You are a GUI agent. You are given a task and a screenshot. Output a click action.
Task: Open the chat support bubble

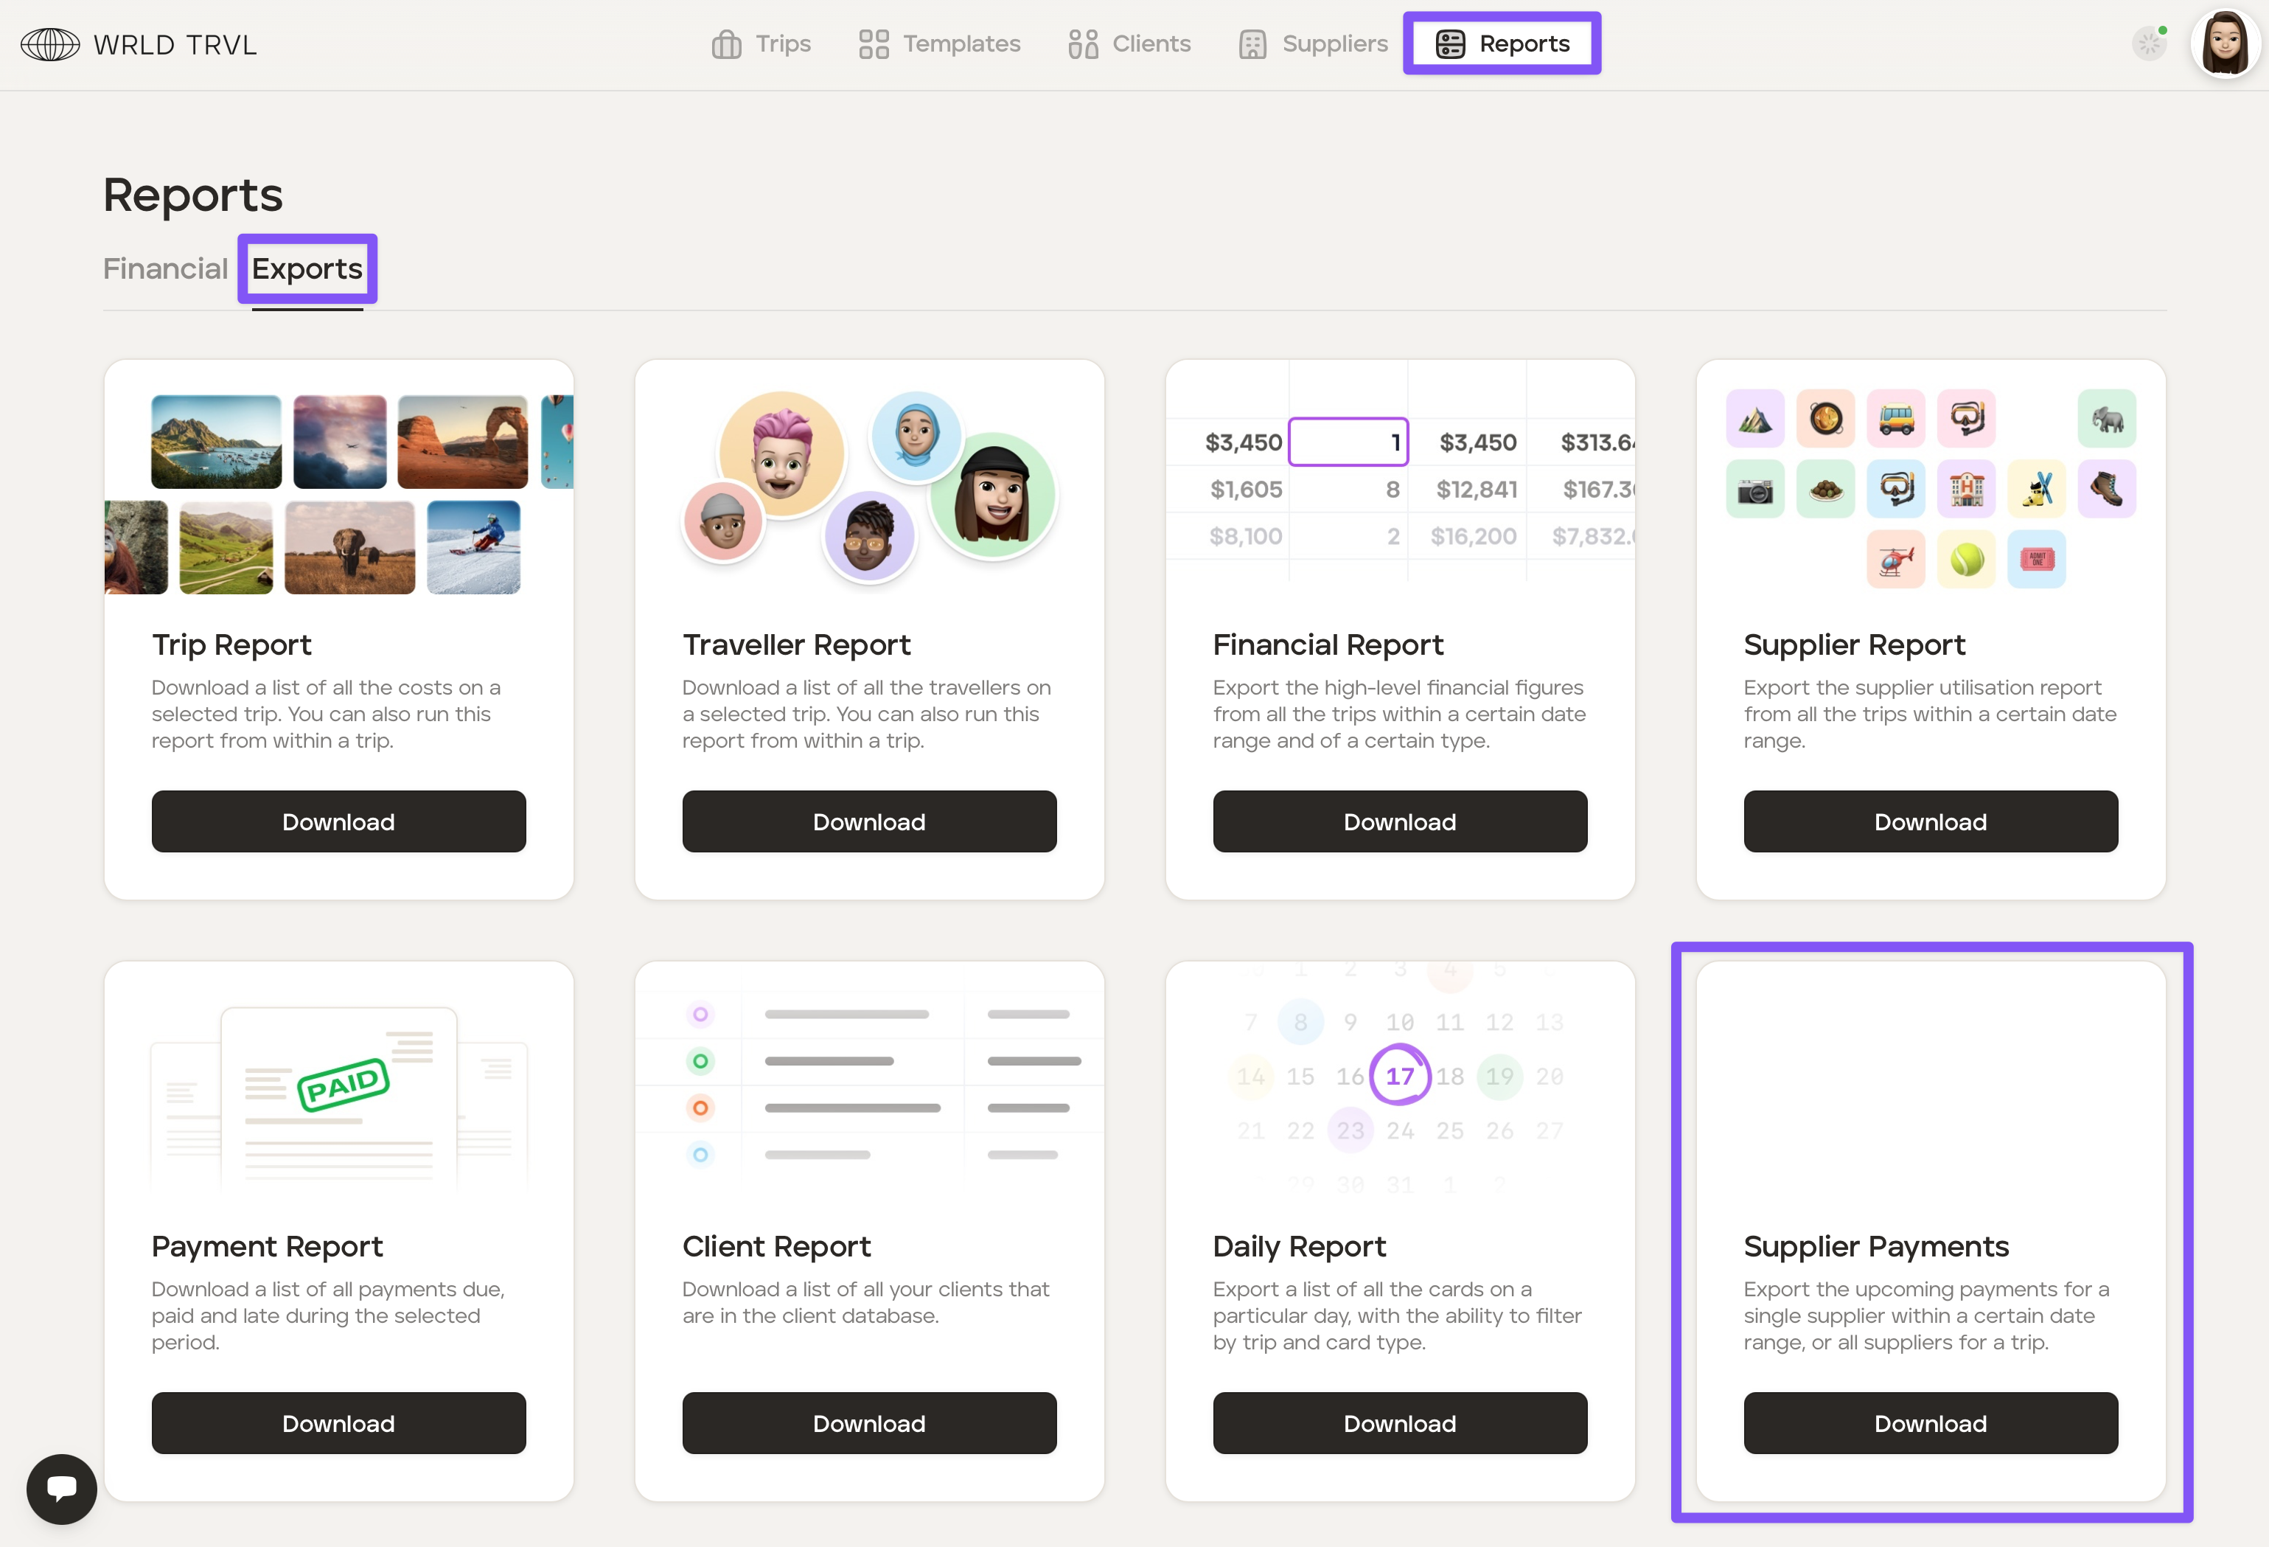coord(61,1489)
